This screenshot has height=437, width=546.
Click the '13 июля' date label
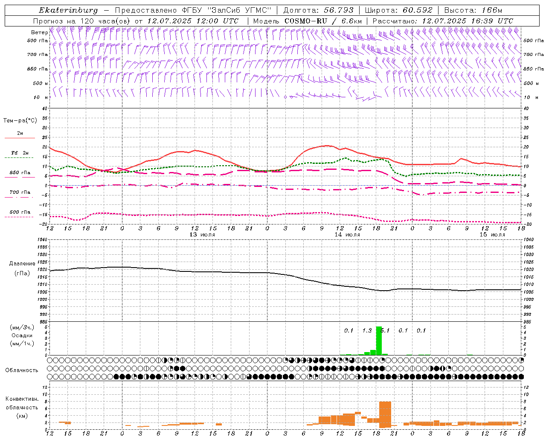202,235
